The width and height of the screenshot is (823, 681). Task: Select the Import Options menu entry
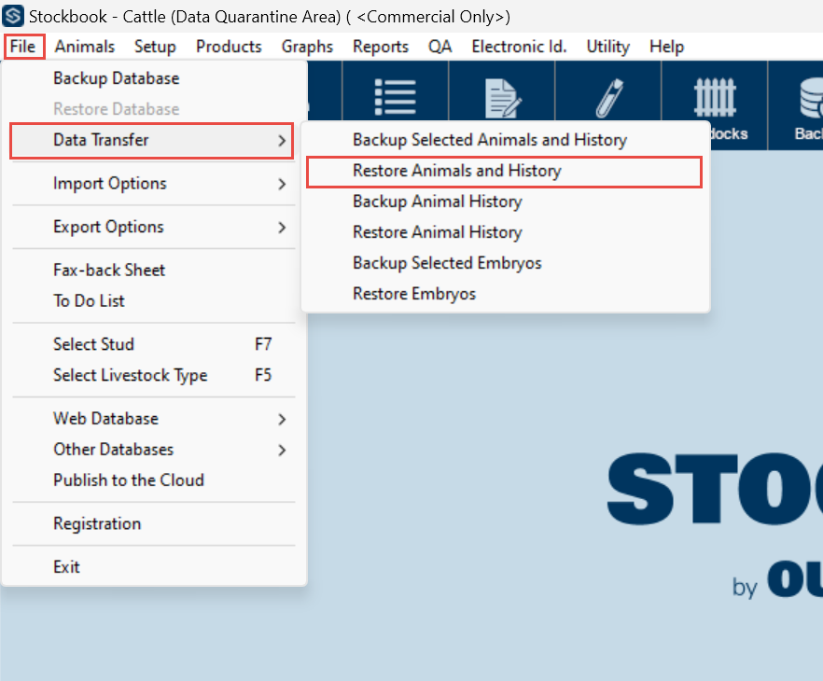tap(154, 184)
